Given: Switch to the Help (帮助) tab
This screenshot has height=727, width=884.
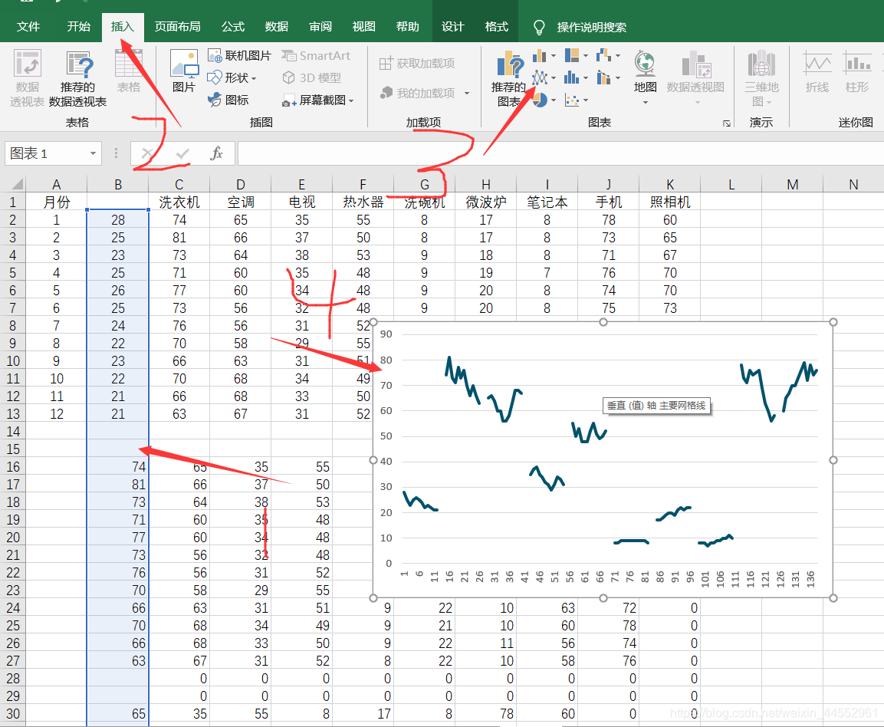Looking at the screenshot, I should pos(408,27).
